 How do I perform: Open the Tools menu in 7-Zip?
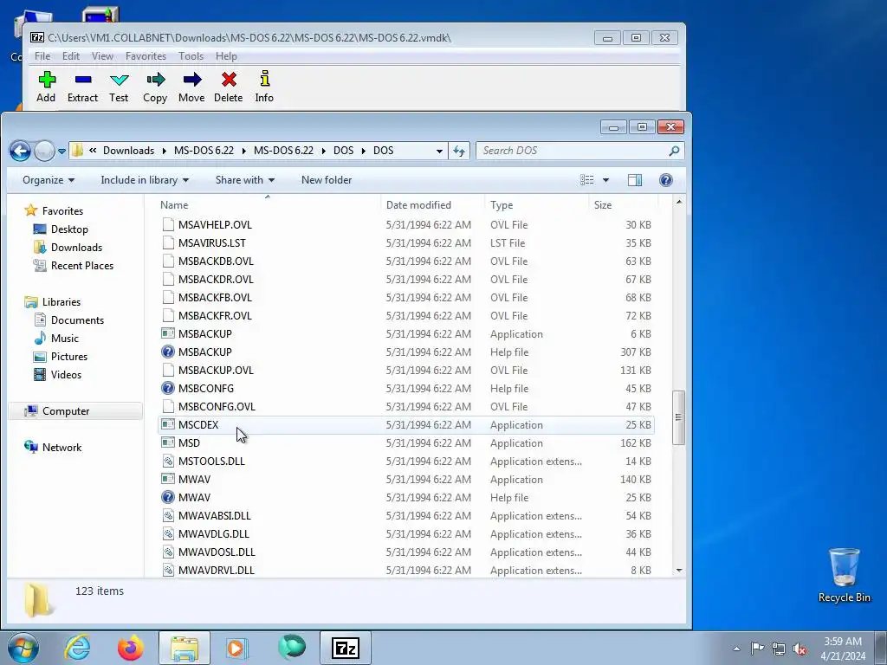pos(191,56)
